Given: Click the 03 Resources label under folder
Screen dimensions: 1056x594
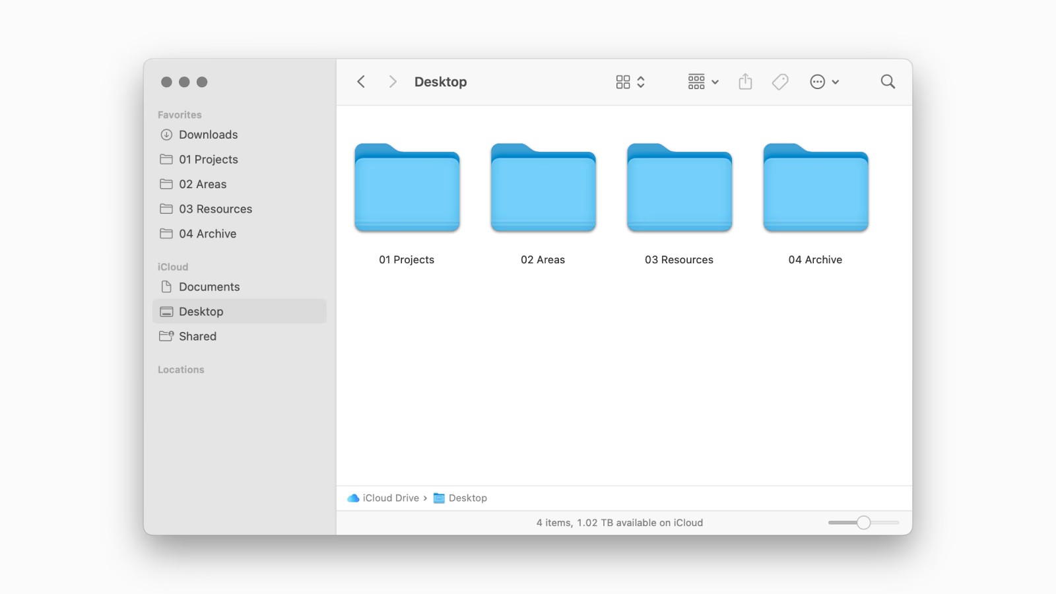Looking at the screenshot, I should click(x=679, y=260).
